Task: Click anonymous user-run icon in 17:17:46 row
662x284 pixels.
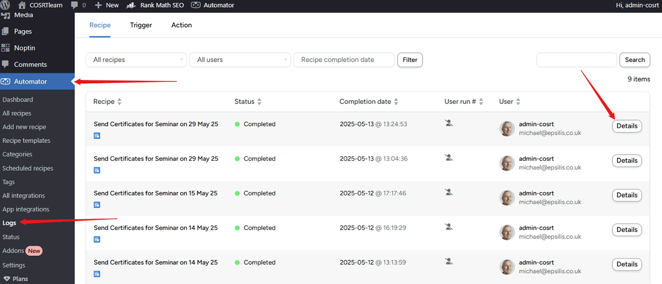Action: 449,193
